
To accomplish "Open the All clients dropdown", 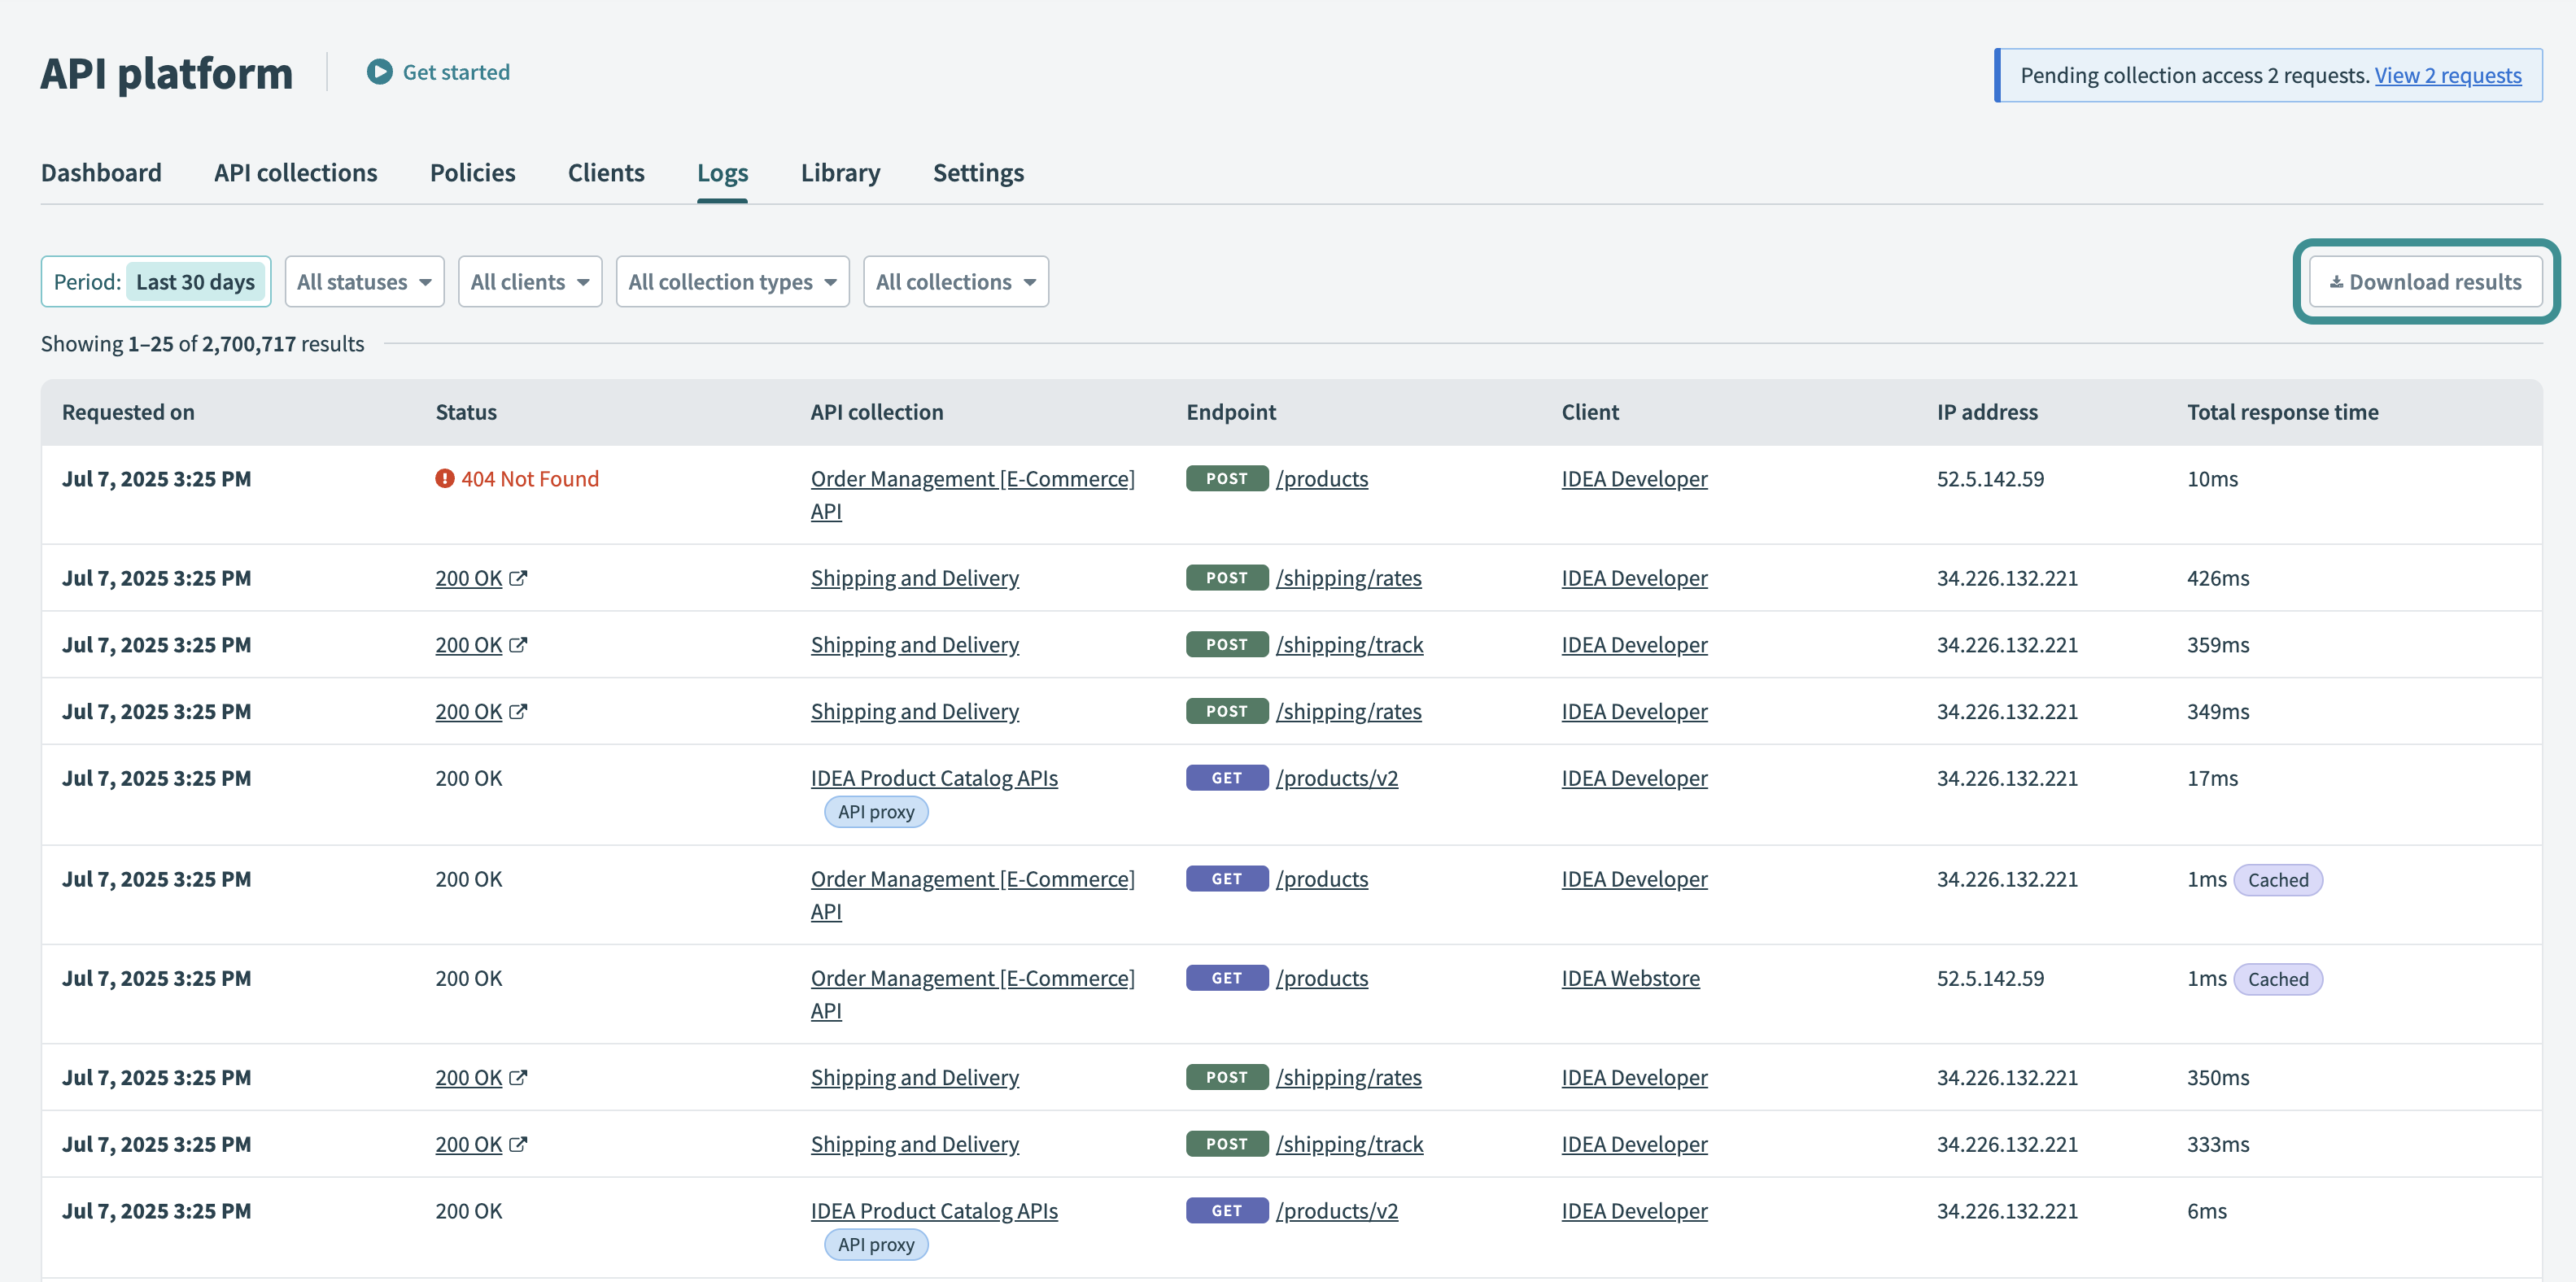I will click(x=530, y=281).
